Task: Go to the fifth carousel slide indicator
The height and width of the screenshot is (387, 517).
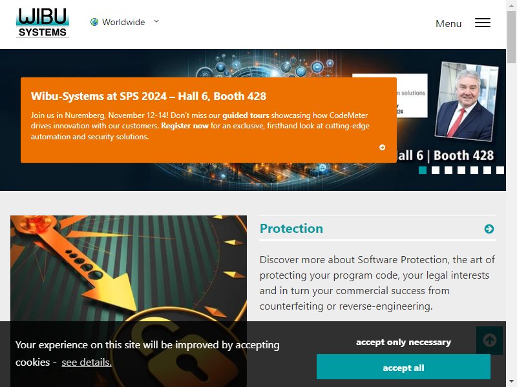Action: click(x=474, y=170)
